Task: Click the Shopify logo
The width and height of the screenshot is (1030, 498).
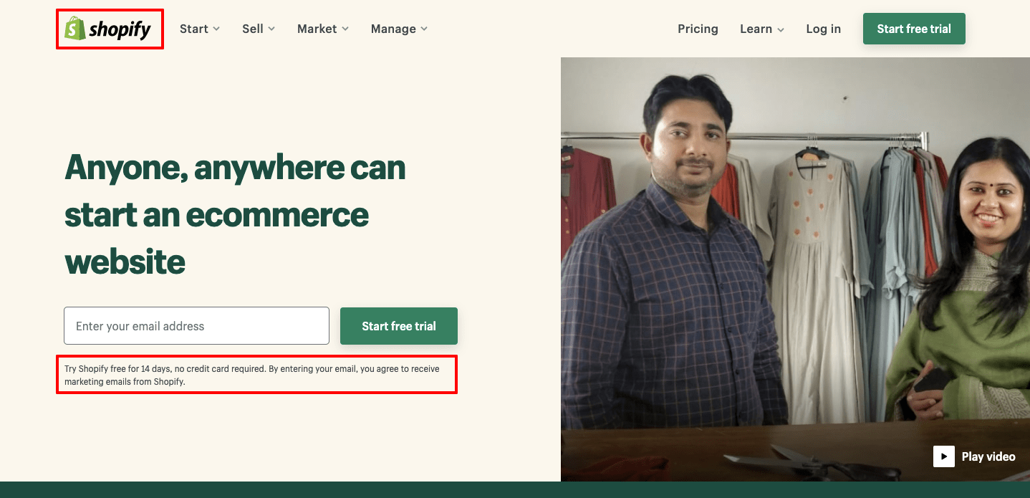Action: tap(108, 29)
